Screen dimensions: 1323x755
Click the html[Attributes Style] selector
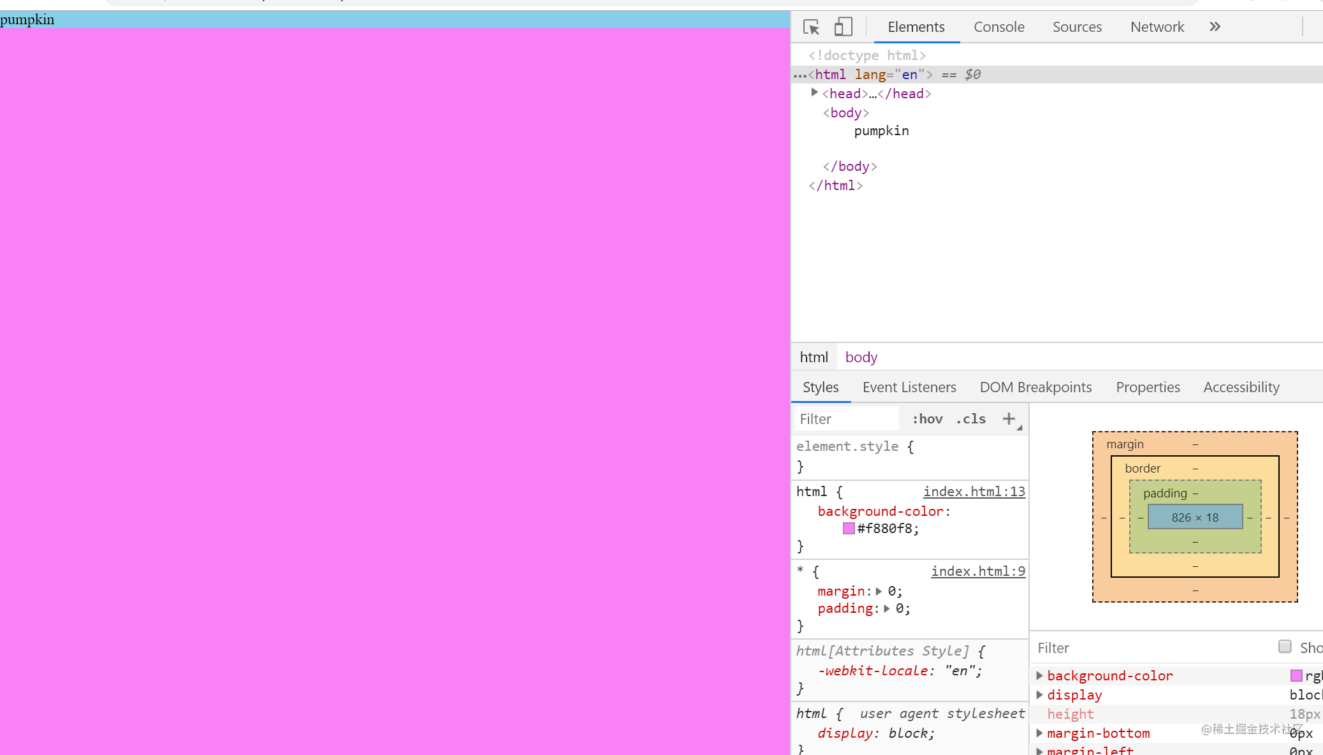tap(882, 650)
